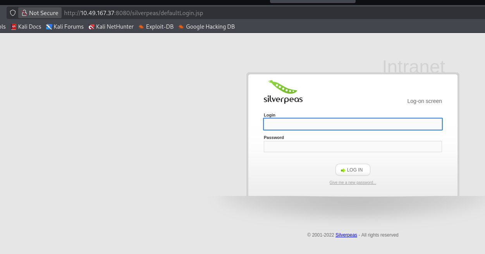This screenshot has width=485, height=254.
Task: Click the green arrow on LOG IN
Action: click(343, 170)
